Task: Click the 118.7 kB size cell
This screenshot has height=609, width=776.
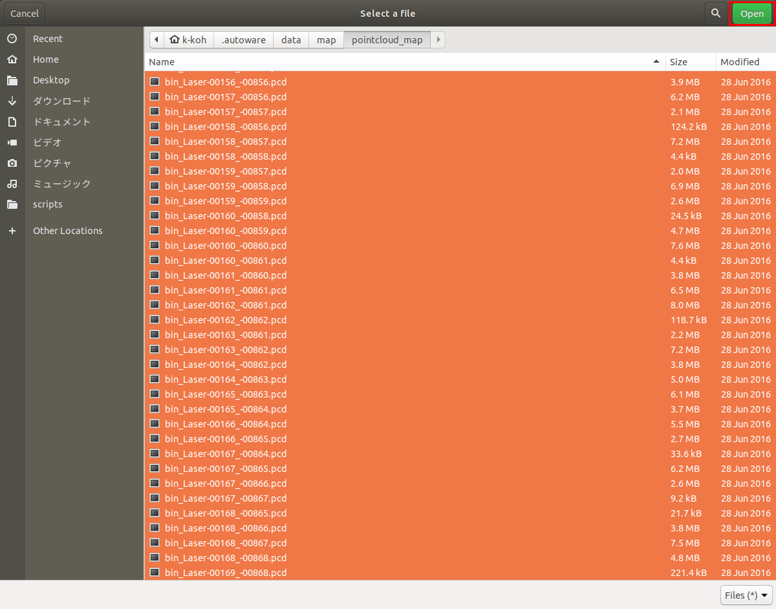Action: click(x=689, y=320)
